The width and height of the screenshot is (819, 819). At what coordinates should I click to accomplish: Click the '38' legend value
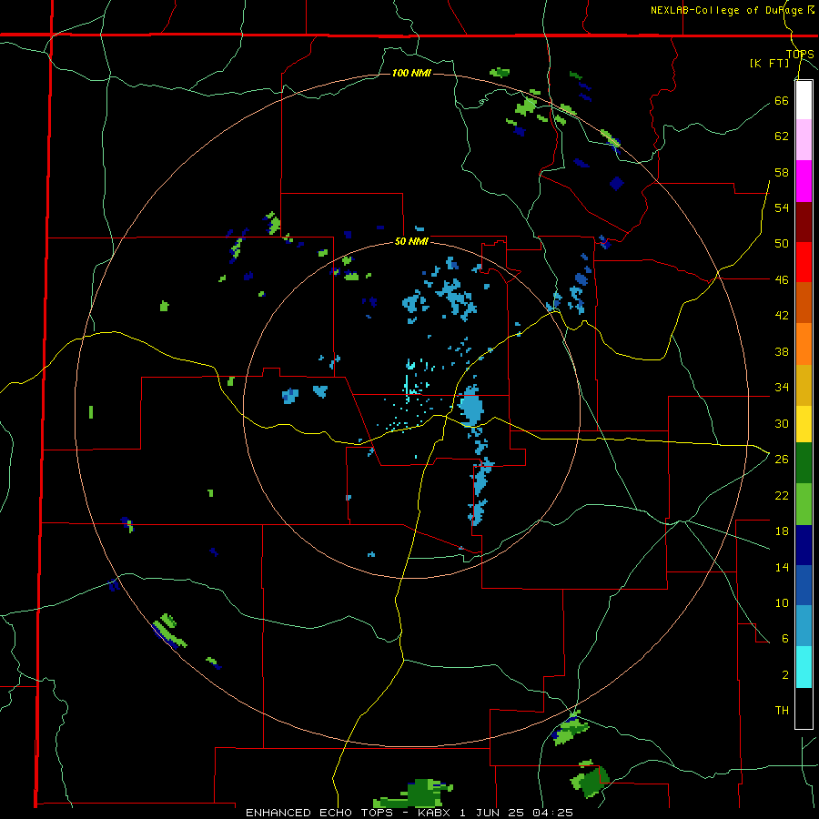[x=782, y=351]
